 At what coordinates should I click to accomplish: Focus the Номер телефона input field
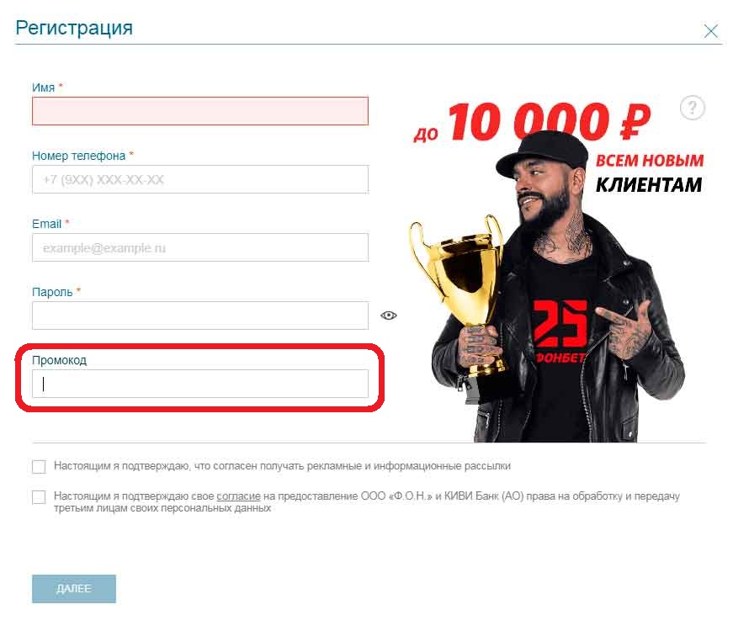click(200, 179)
